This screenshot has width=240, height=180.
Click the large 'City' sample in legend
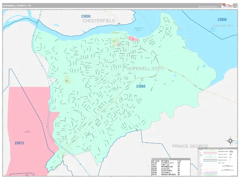[231, 151]
